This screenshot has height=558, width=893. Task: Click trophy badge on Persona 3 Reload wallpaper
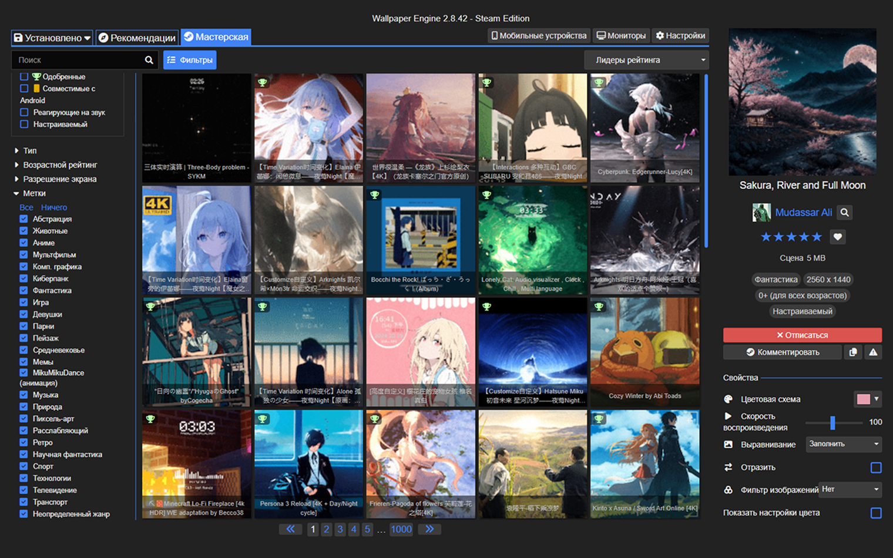click(263, 419)
